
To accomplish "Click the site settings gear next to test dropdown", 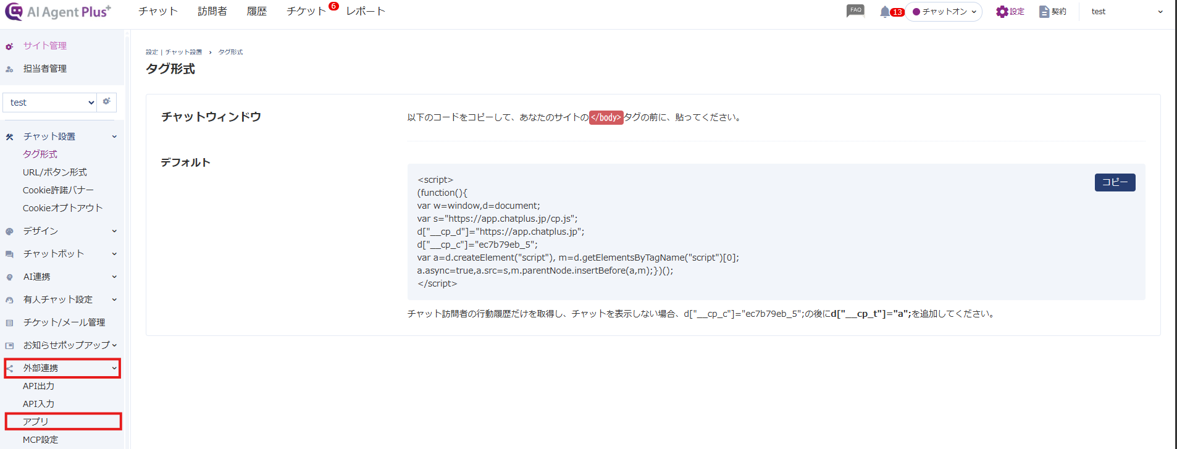I will coord(107,102).
